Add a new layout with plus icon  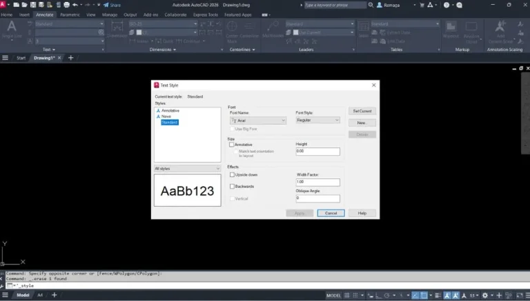54,295
